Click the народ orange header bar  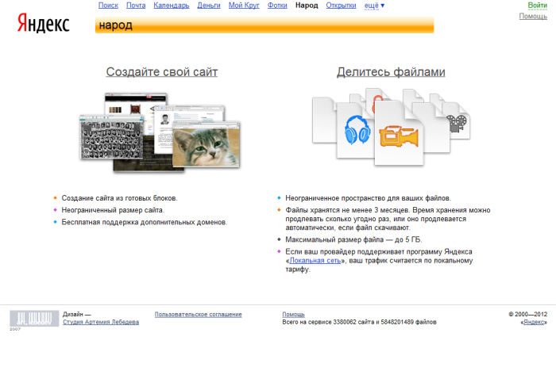pyautogui.click(x=264, y=25)
